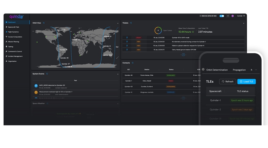Click '10.44 hours' mean resolution value
The width and height of the screenshot is (268, 148).
click(185, 32)
